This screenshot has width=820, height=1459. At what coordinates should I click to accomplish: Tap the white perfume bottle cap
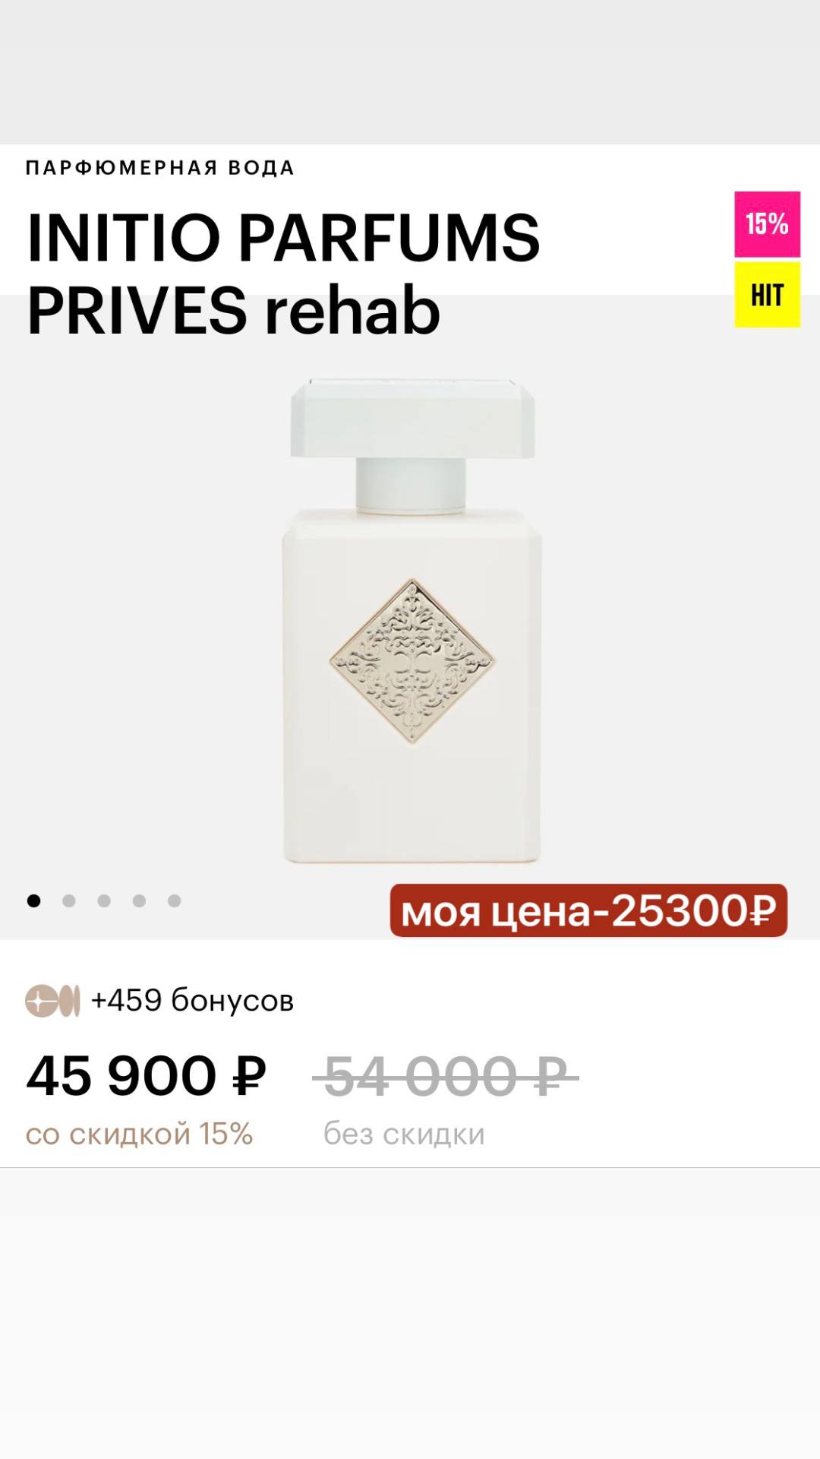click(x=412, y=418)
